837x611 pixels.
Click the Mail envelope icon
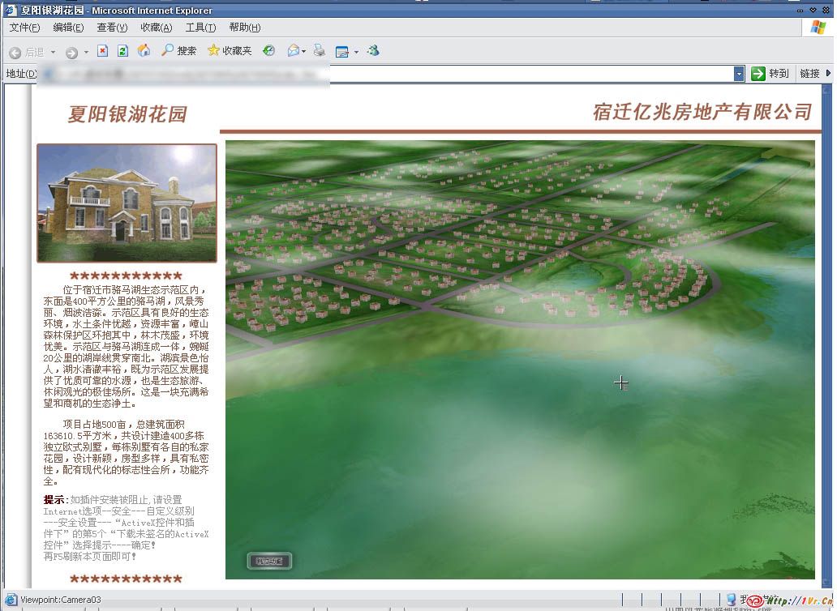(293, 51)
